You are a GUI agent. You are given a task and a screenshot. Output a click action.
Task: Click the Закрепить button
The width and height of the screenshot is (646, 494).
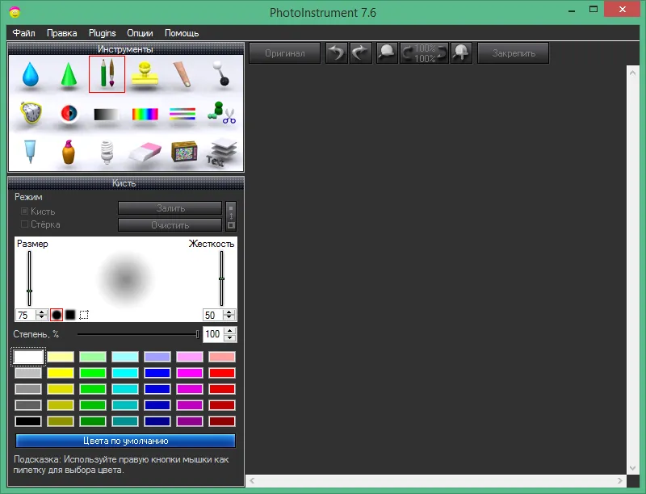click(514, 53)
